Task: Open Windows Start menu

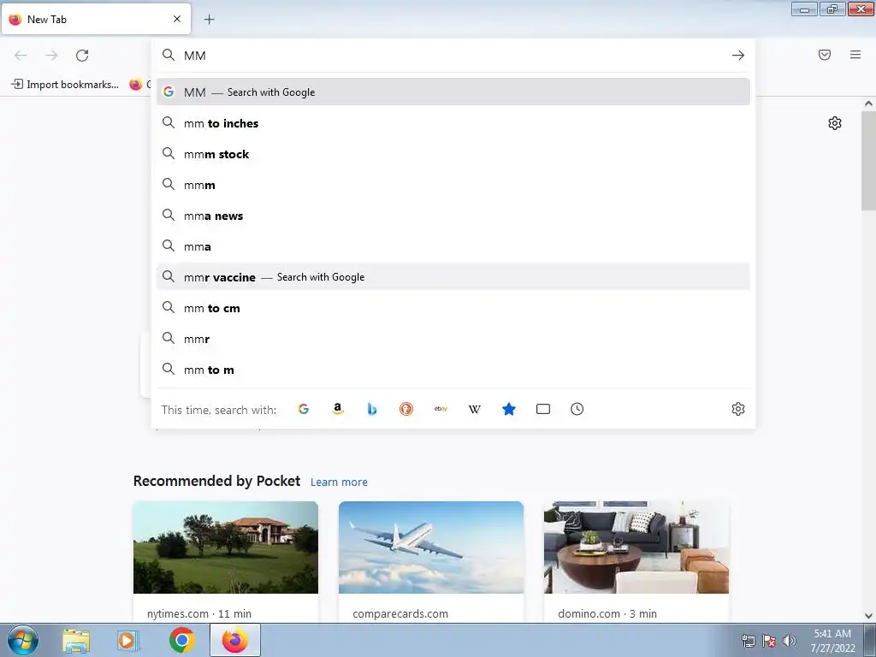Action: (x=22, y=640)
